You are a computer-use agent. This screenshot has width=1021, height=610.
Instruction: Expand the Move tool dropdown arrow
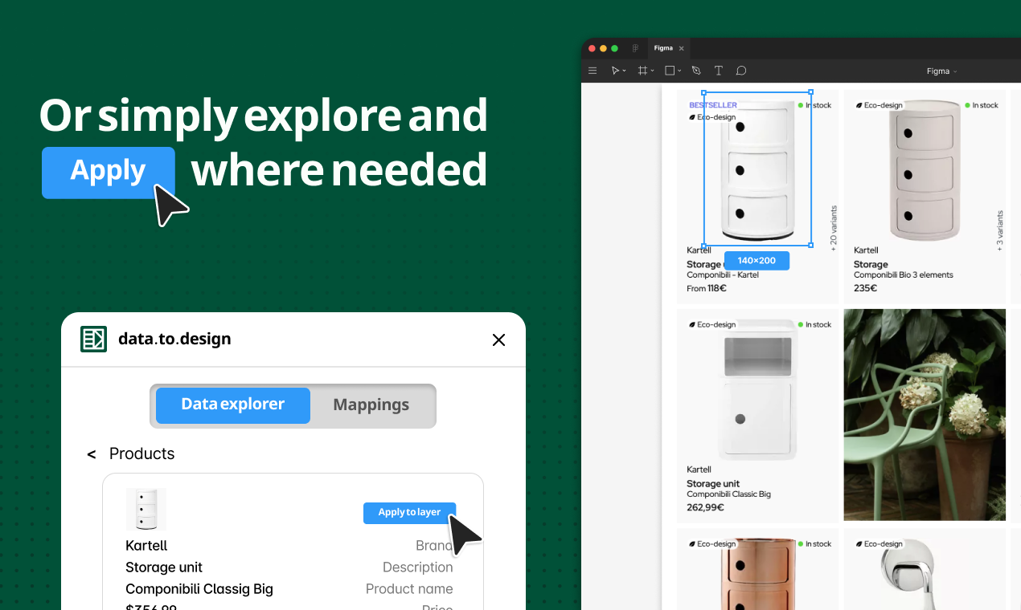[625, 71]
